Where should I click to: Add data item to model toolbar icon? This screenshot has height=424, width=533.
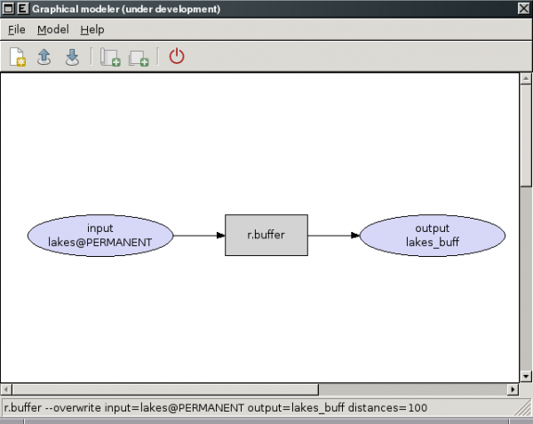click(138, 57)
